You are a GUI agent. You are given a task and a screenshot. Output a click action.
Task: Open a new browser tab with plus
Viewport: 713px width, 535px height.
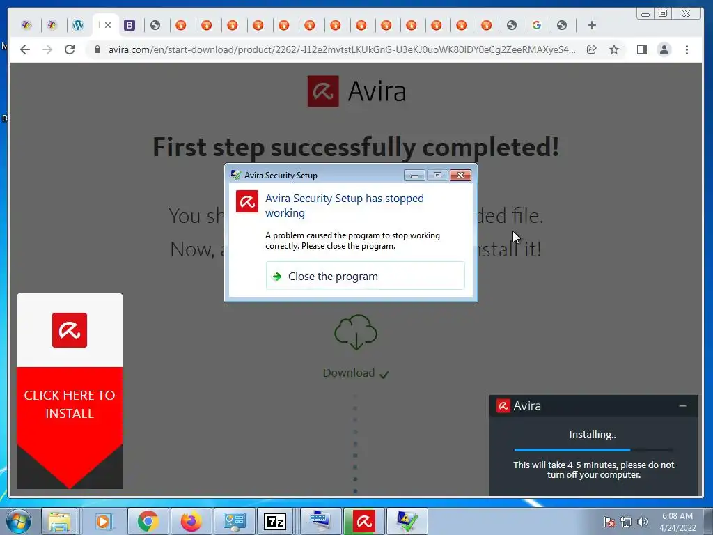592,26
